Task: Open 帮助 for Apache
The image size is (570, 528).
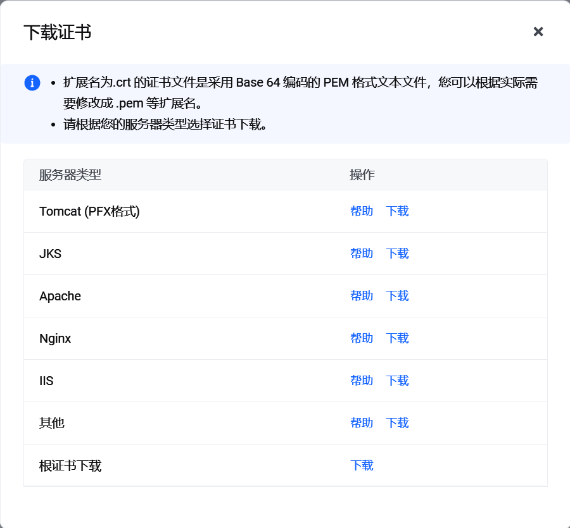Action: click(362, 296)
